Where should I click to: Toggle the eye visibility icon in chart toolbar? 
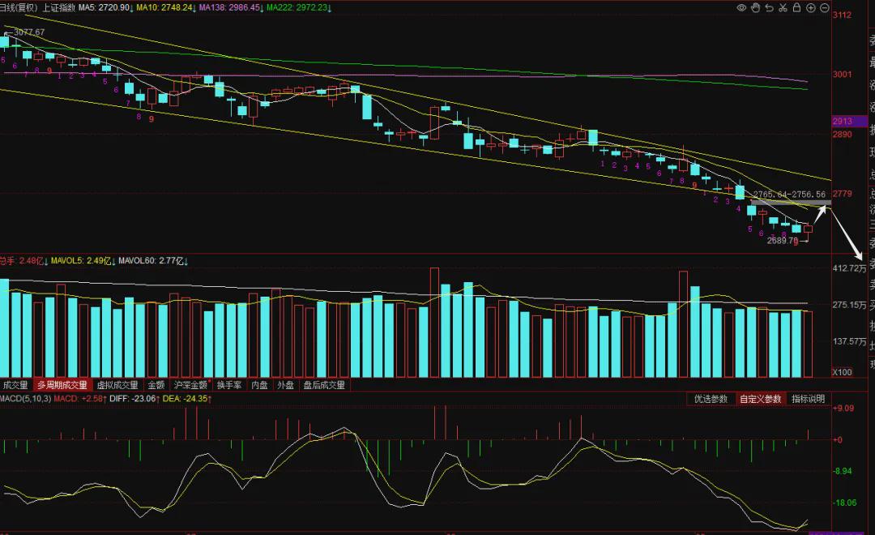click(x=741, y=8)
